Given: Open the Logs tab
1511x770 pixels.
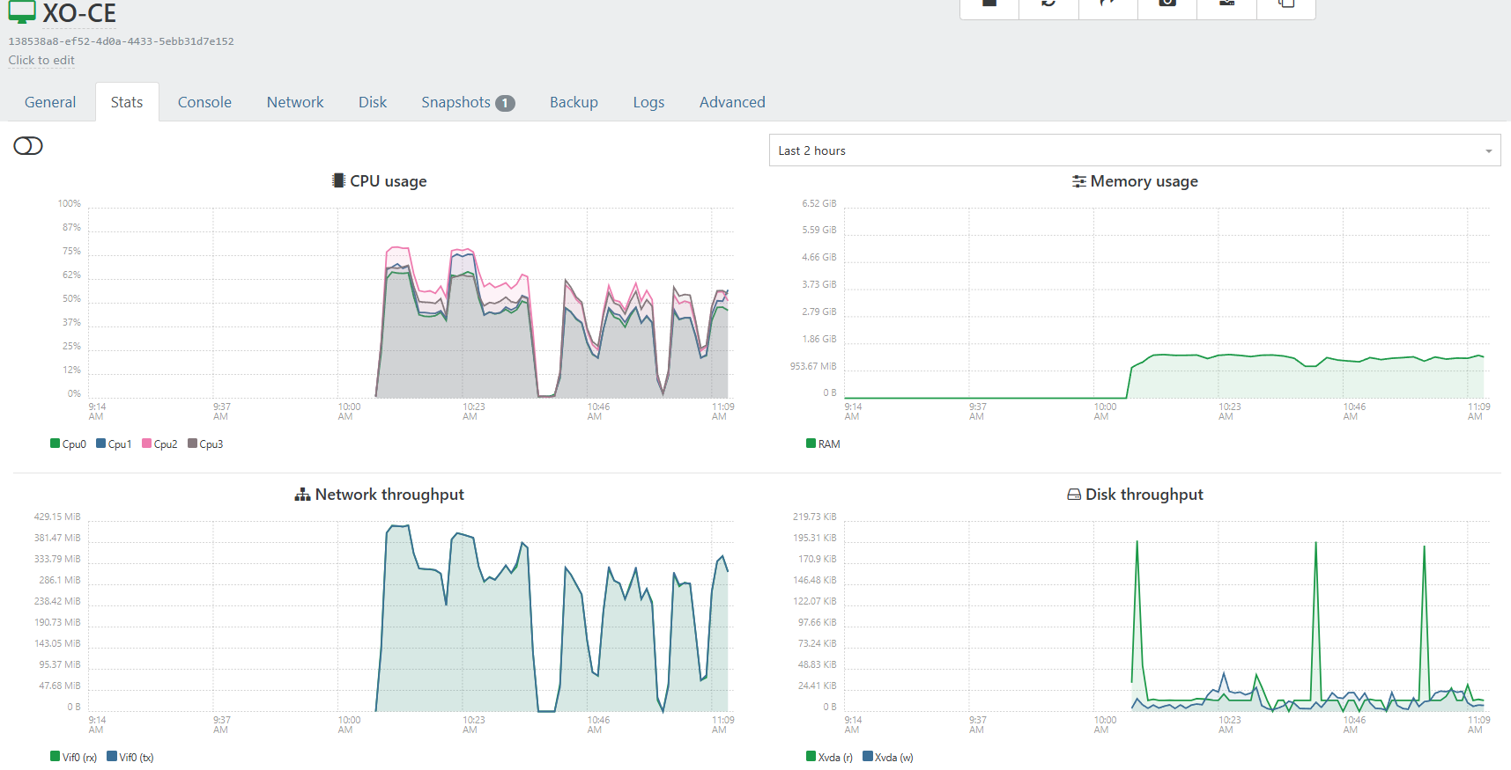Looking at the screenshot, I should [x=648, y=102].
